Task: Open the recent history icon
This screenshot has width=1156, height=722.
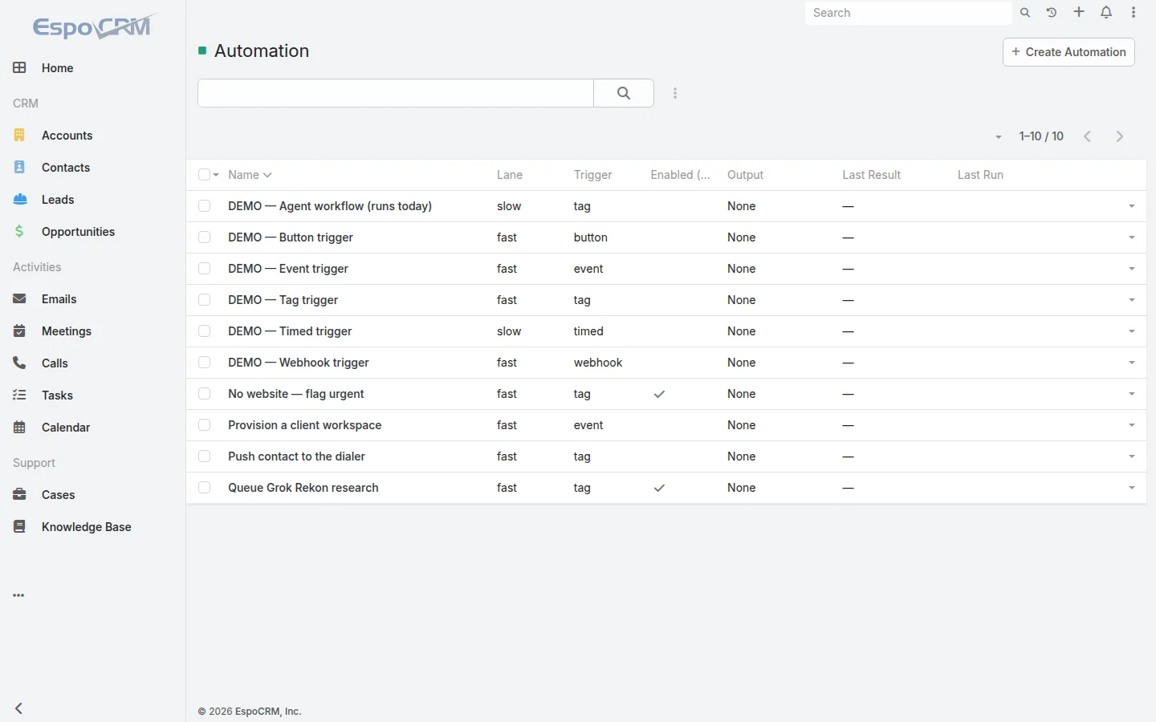Action: coord(1052,13)
